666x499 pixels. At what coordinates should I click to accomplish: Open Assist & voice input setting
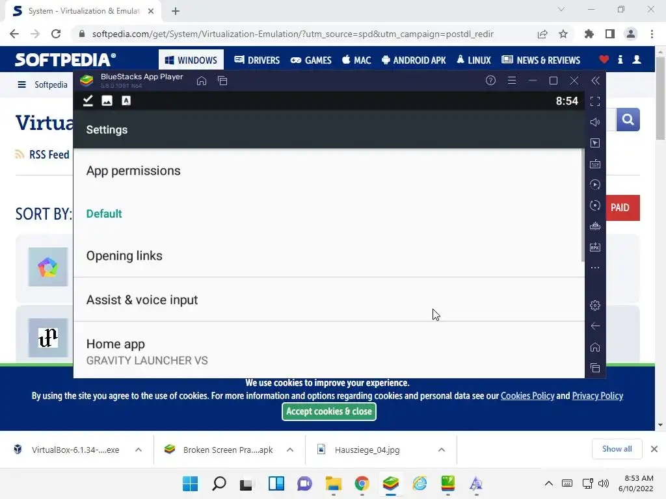328,300
